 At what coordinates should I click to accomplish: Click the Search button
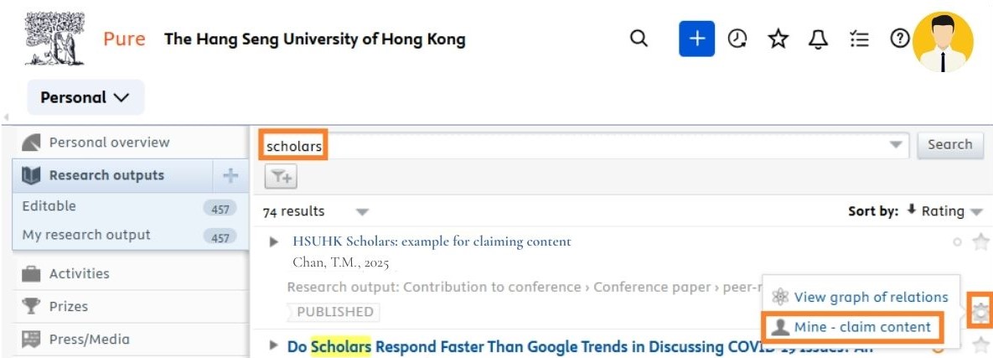pyautogui.click(x=949, y=144)
